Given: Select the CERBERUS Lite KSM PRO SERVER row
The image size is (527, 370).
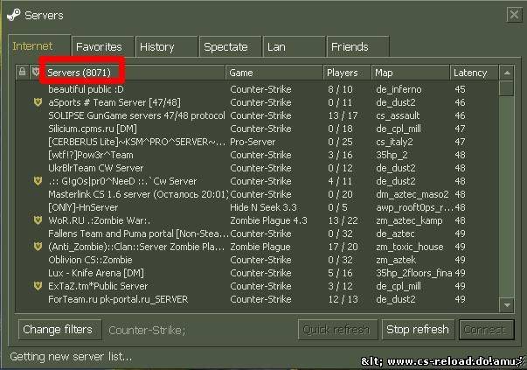Looking at the screenshot, I should (x=257, y=142).
